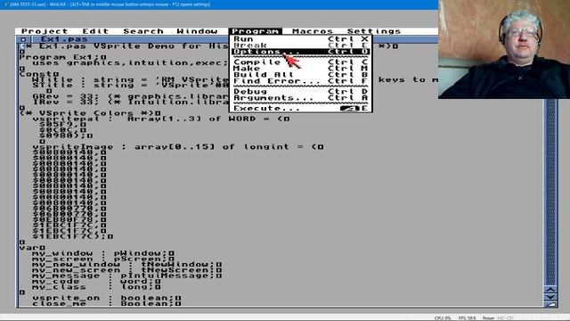Choose Debug in Program menu
Viewport: 570px width, 321px height.
(301, 91)
